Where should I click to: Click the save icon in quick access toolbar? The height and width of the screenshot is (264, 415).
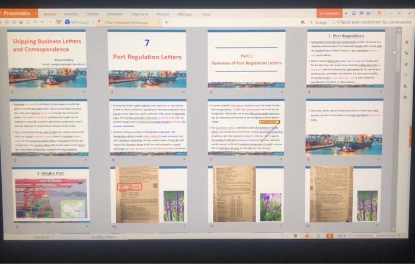pos(7,22)
